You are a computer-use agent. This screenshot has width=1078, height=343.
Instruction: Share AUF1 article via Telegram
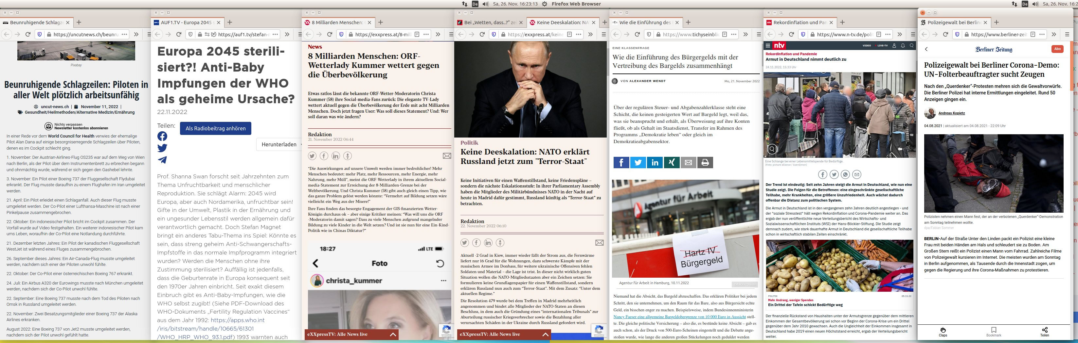[162, 160]
